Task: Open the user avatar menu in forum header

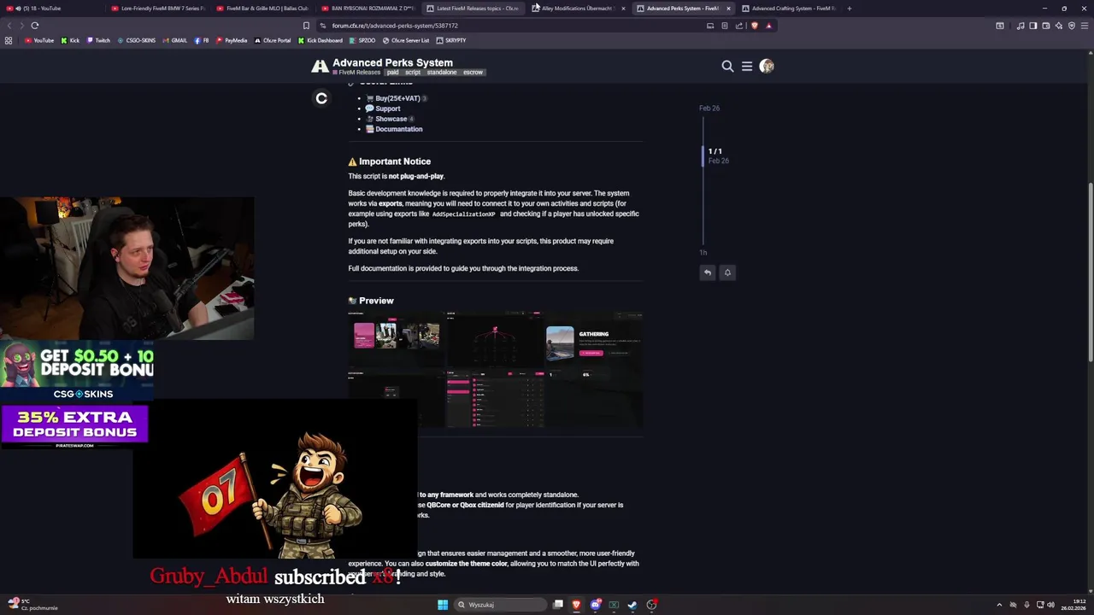Action: pos(767,66)
